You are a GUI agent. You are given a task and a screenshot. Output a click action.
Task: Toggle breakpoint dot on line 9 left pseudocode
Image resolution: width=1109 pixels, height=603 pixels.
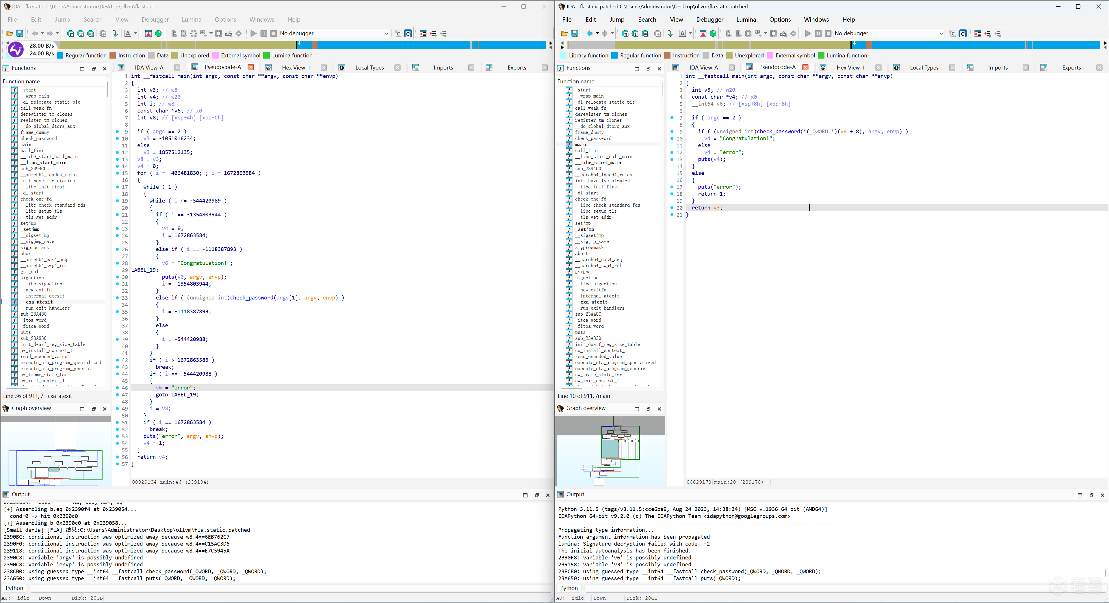pos(118,132)
